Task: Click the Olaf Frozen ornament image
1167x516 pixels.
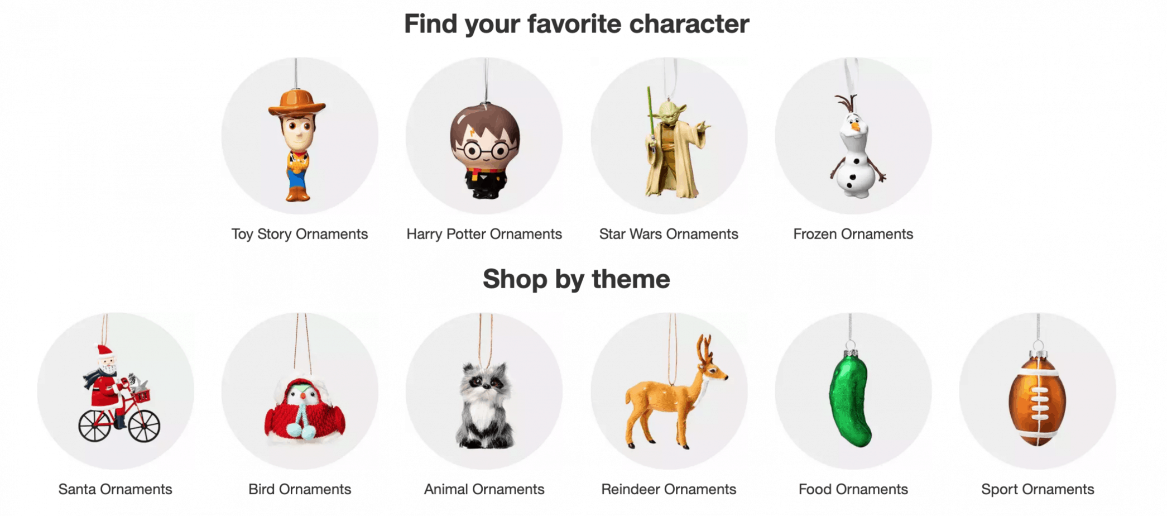Action: tap(853, 136)
